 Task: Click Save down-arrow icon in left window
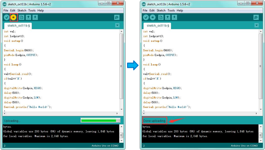pyautogui.click(x=35, y=17)
